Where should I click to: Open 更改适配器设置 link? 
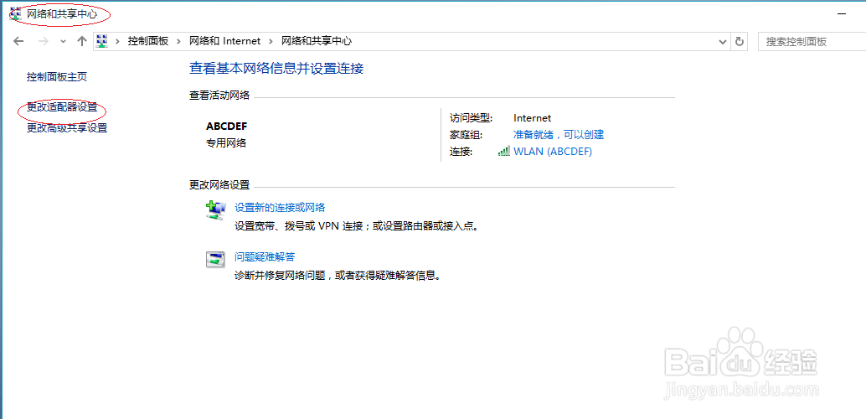coord(62,107)
